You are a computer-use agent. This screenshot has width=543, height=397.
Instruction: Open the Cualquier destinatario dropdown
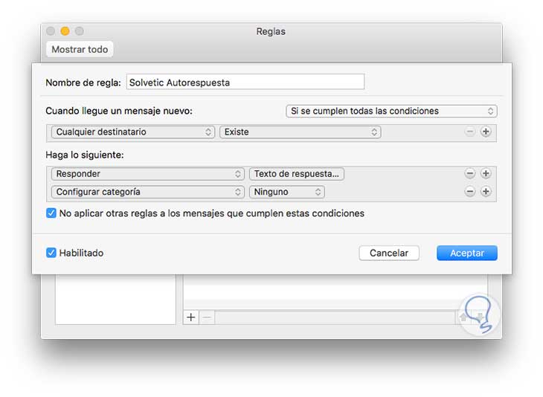point(133,132)
